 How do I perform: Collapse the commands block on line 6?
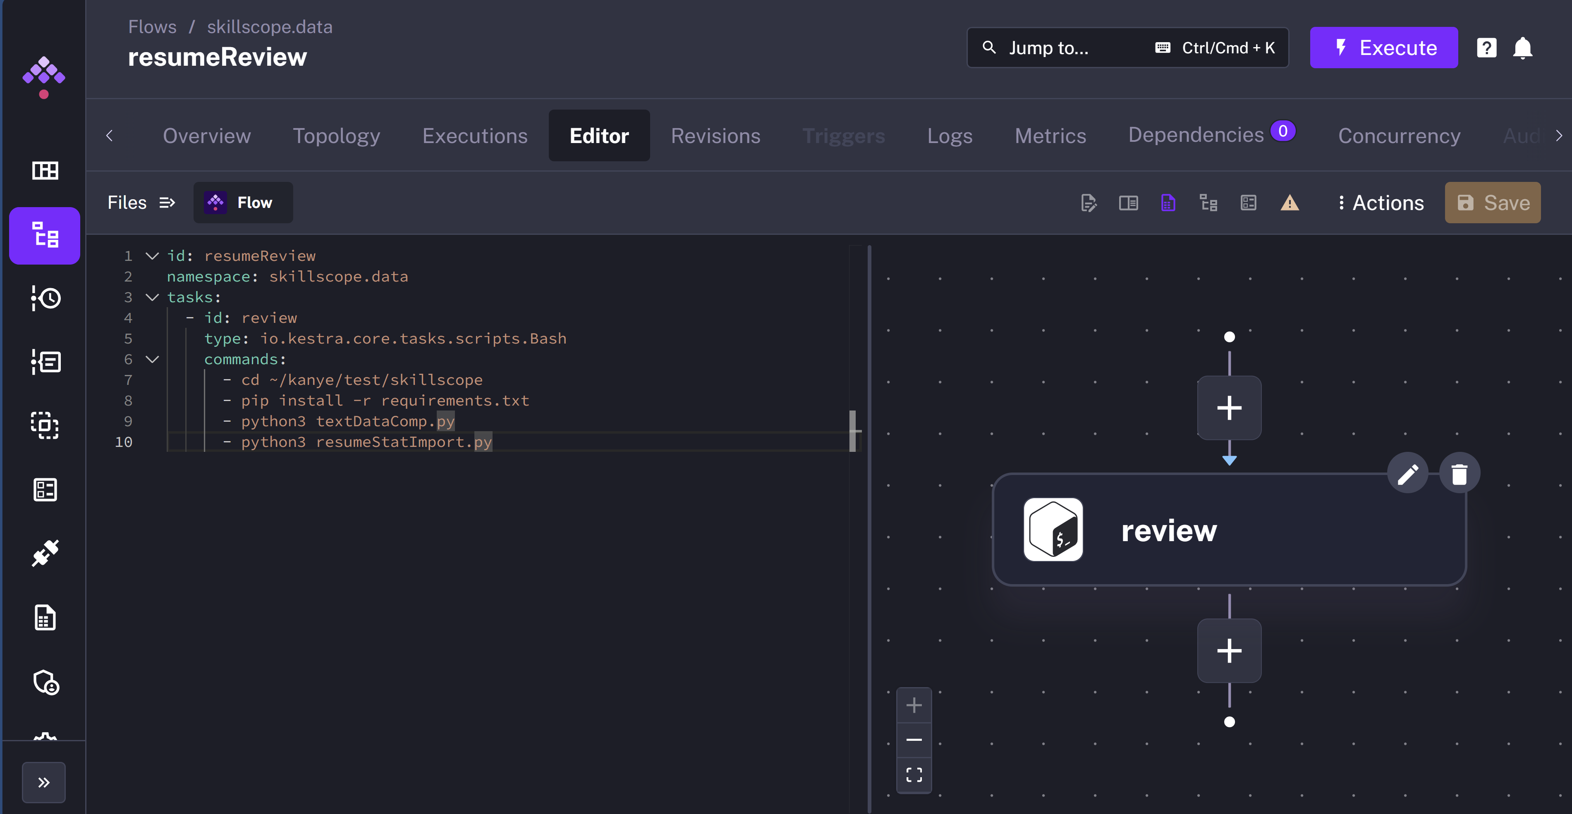pos(152,359)
